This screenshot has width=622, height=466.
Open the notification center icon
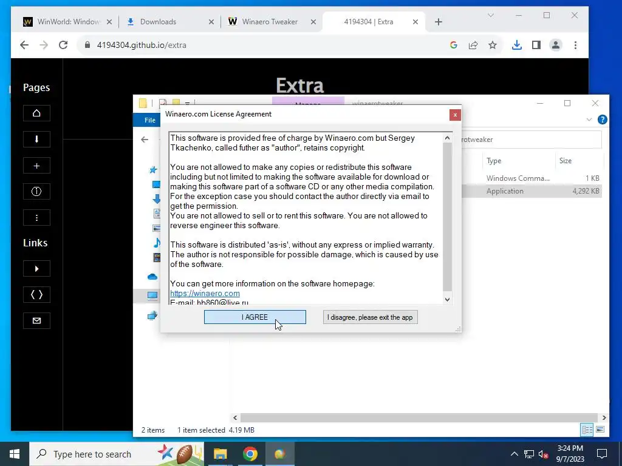click(602, 454)
